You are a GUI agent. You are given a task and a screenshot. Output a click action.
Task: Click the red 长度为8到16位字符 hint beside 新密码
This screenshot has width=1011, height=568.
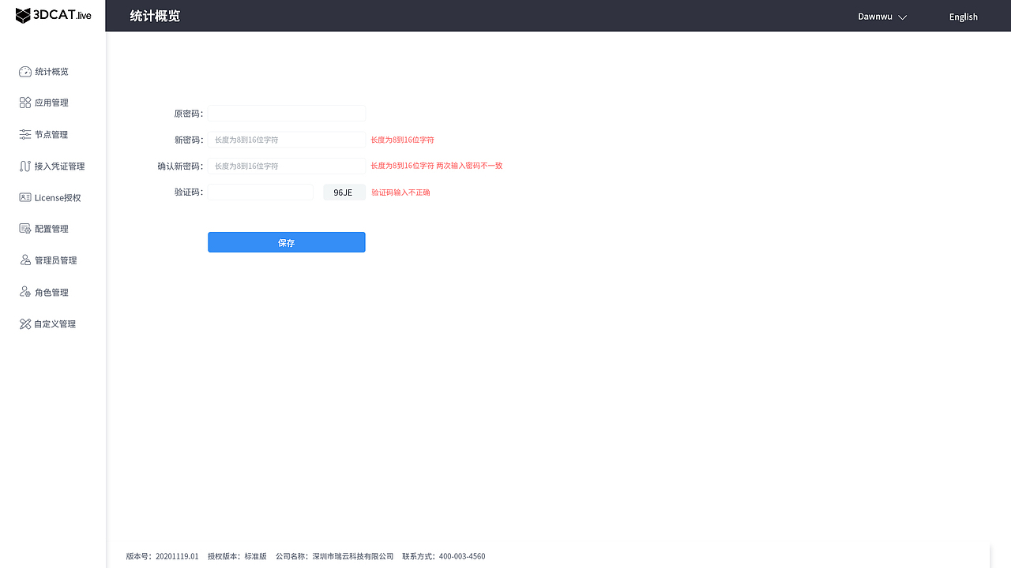403,140
